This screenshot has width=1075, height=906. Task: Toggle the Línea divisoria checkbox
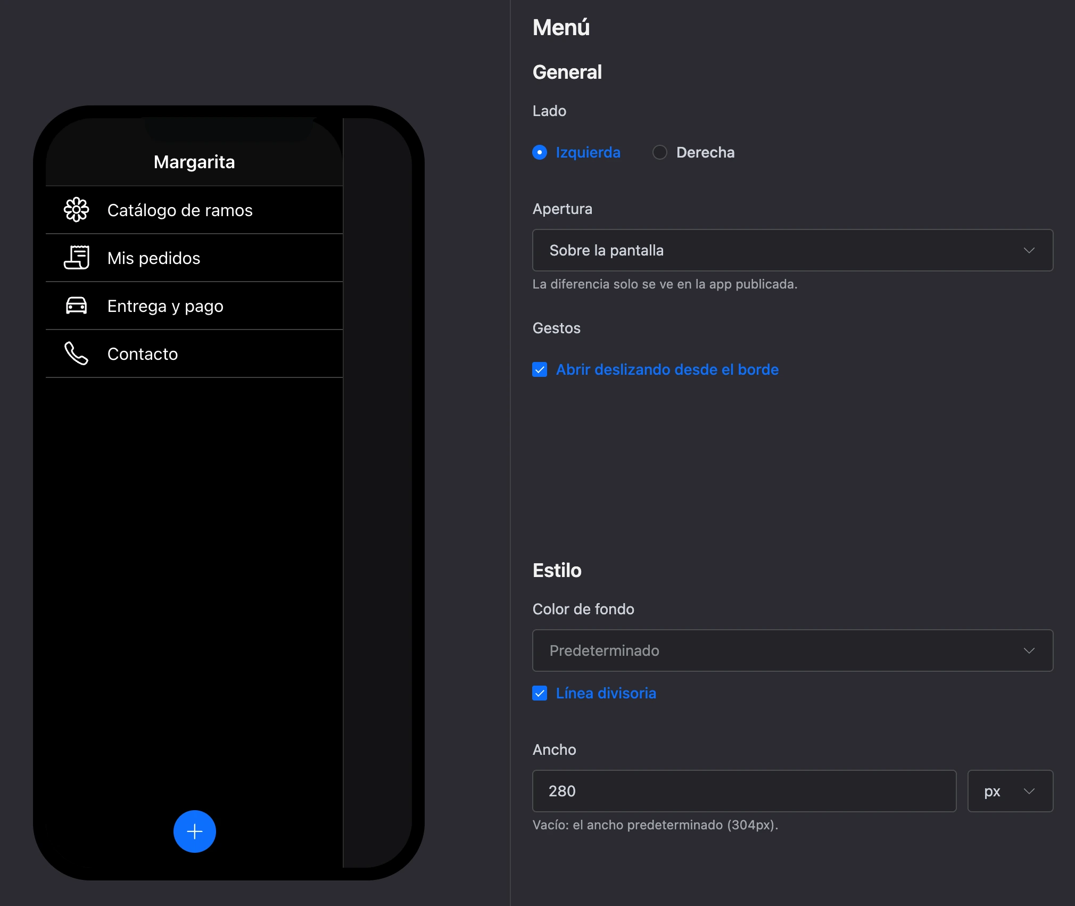point(540,693)
